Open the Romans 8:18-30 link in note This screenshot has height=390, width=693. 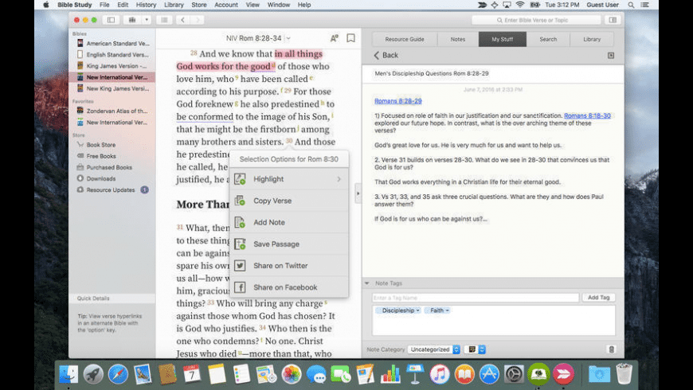(587, 115)
